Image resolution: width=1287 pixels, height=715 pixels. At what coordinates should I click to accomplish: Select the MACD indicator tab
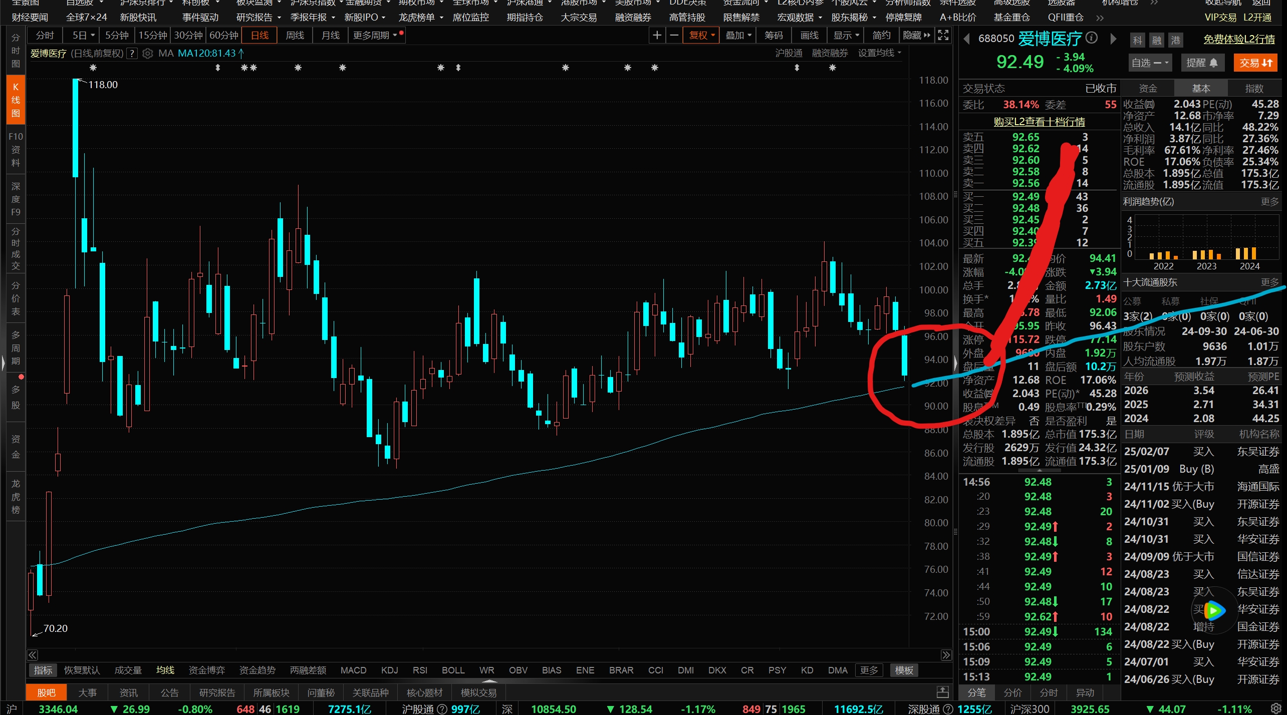353,670
